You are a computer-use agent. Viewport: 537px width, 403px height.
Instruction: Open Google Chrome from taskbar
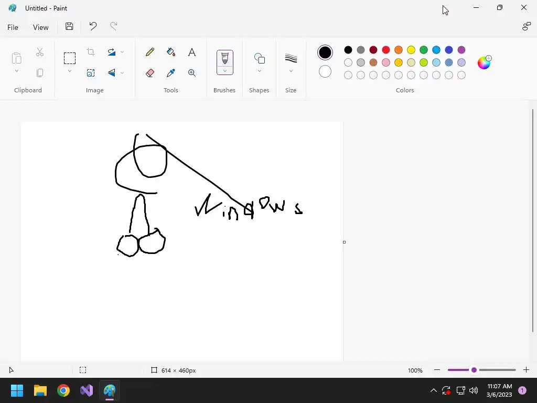pos(63,390)
